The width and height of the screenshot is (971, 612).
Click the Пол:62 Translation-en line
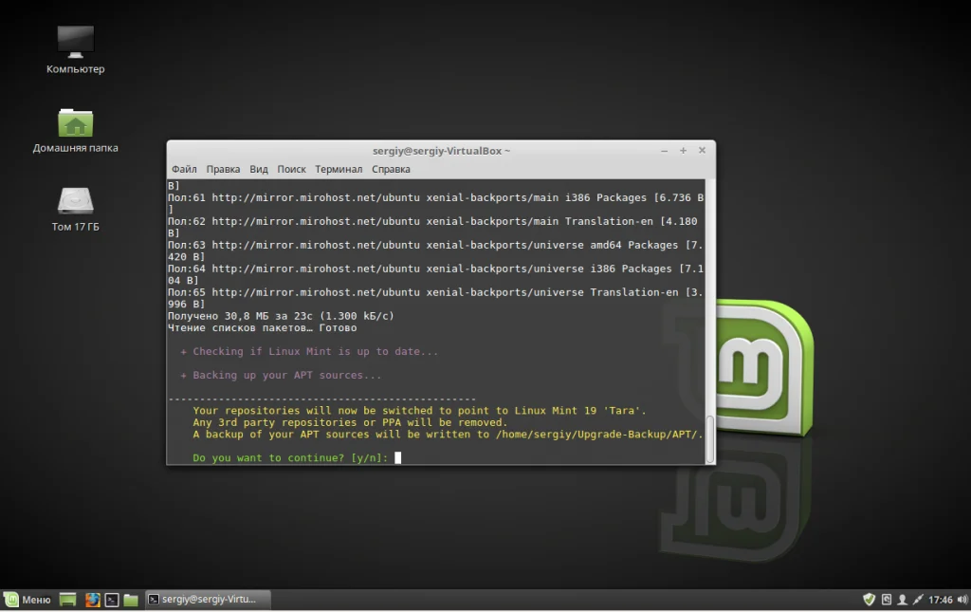432,227
